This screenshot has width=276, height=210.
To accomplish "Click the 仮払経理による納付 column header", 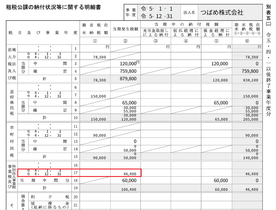I will [x=186, y=33].
